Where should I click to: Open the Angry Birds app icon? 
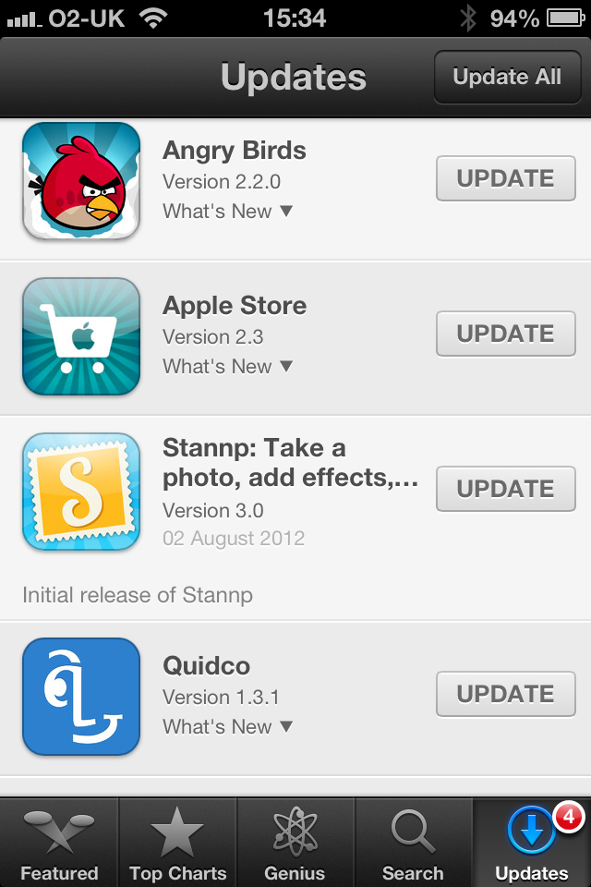tap(81, 180)
